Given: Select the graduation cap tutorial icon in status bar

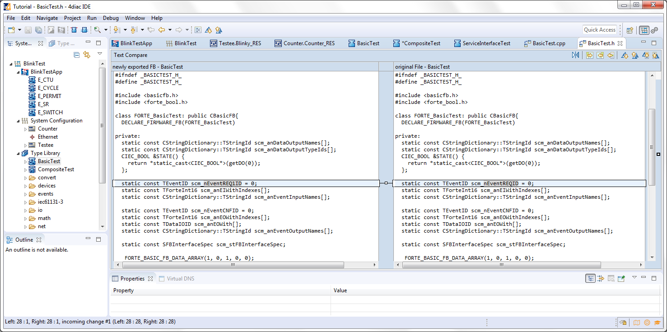Looking at the screenshot, I should (x=658, y=323).
